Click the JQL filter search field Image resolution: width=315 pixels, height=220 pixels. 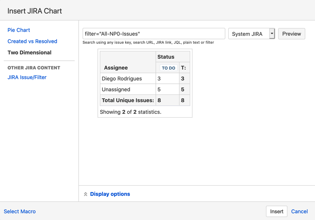(x=154, y=34)
